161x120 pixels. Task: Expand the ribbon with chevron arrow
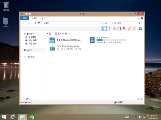[138, 18]
